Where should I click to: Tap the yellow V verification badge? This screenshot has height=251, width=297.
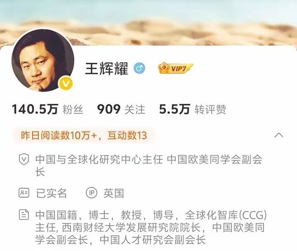pyautogui.click(x=66, y=83)
